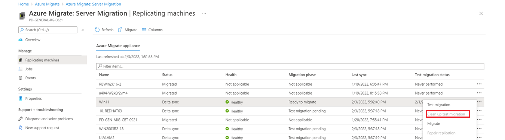Image resolution: width=505 pixels, height=140 pixels.
Task: Open Events icon in sidebar
Action: coord(21,78)
